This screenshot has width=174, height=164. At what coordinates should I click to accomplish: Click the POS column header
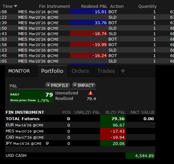(x=66, y=112)
